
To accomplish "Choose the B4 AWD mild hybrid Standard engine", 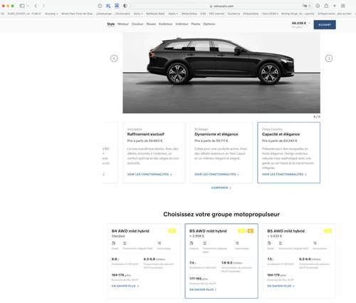I will click(144, 261).
